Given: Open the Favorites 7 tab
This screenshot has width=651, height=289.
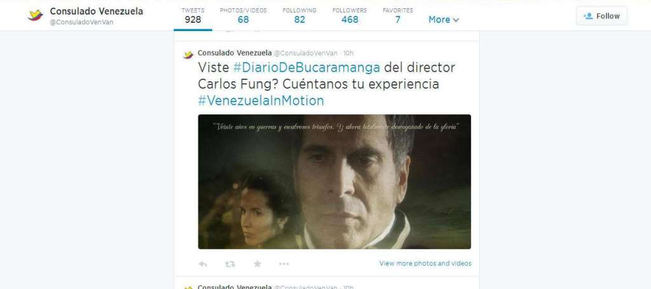Looking at the screenshot, I should point(398,15).
